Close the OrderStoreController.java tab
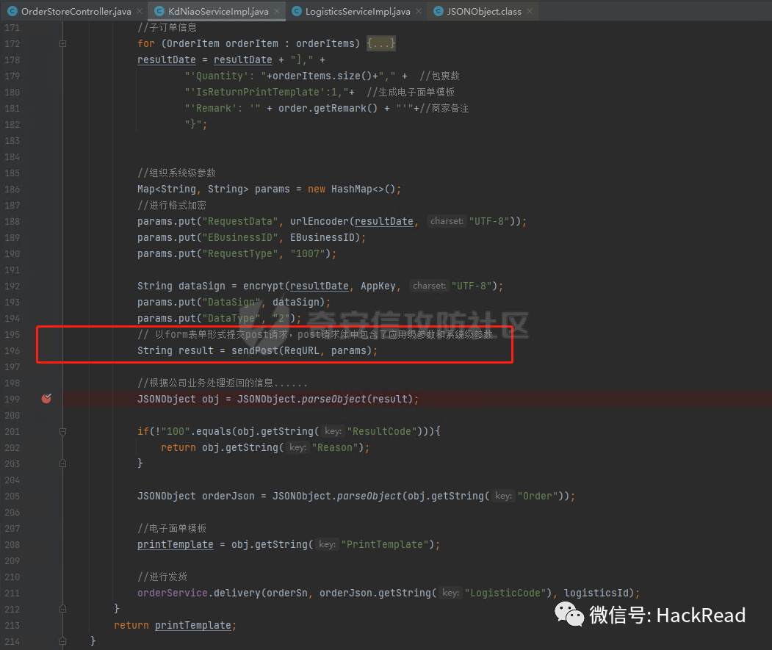 [140, 11]
